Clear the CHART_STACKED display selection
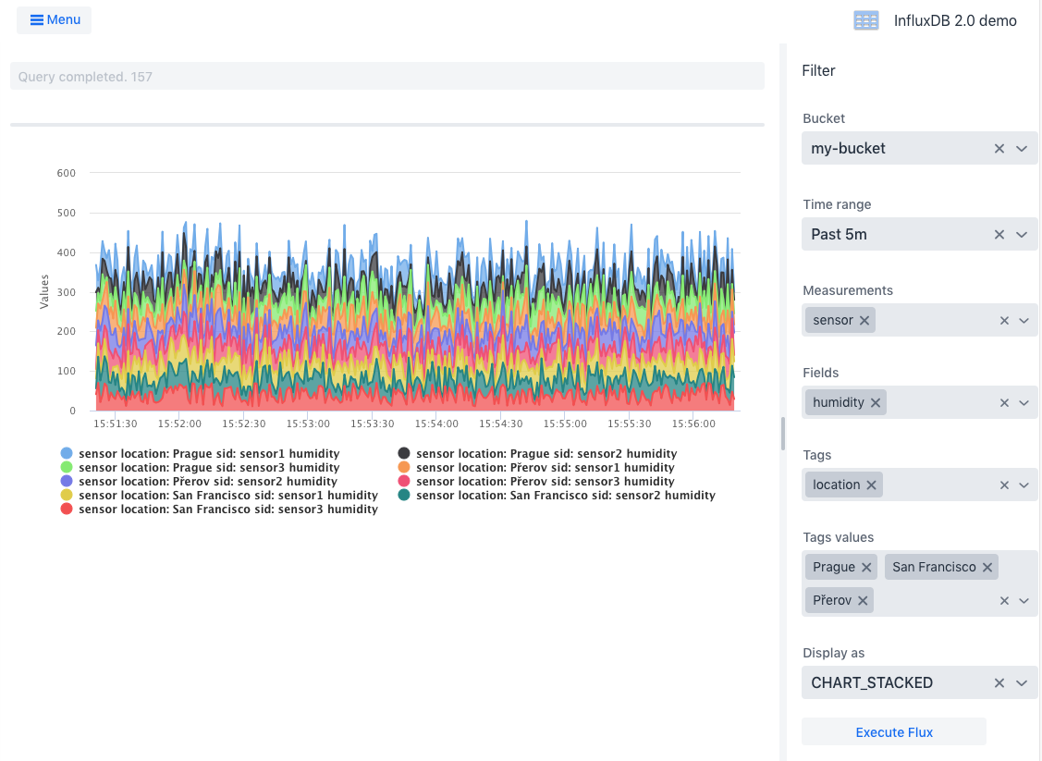Image resolution: width=1042 pixels, height=761 pixels. point(999,682)
